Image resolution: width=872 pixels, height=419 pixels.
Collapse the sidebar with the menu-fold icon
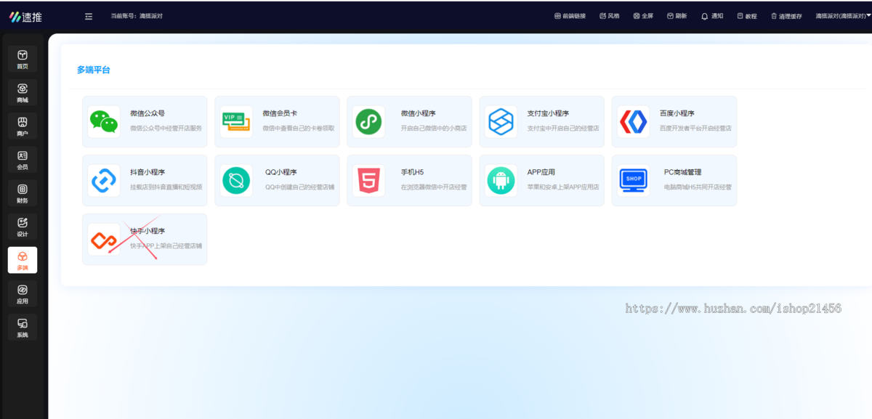[x=89, y=16]
